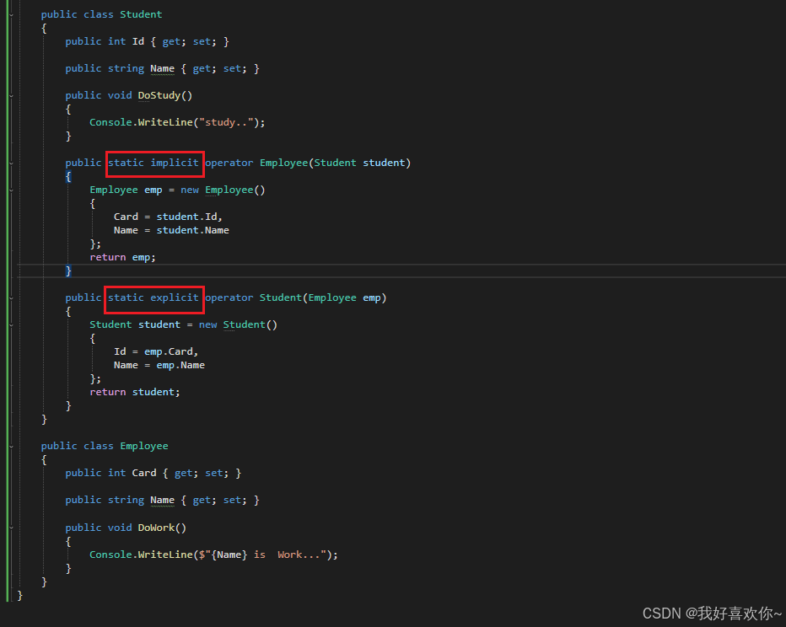The width and height of the screenshot is (786, 627).
Task: Click 'Work...' in the interpolated string
Action: [x=299, y=555]
